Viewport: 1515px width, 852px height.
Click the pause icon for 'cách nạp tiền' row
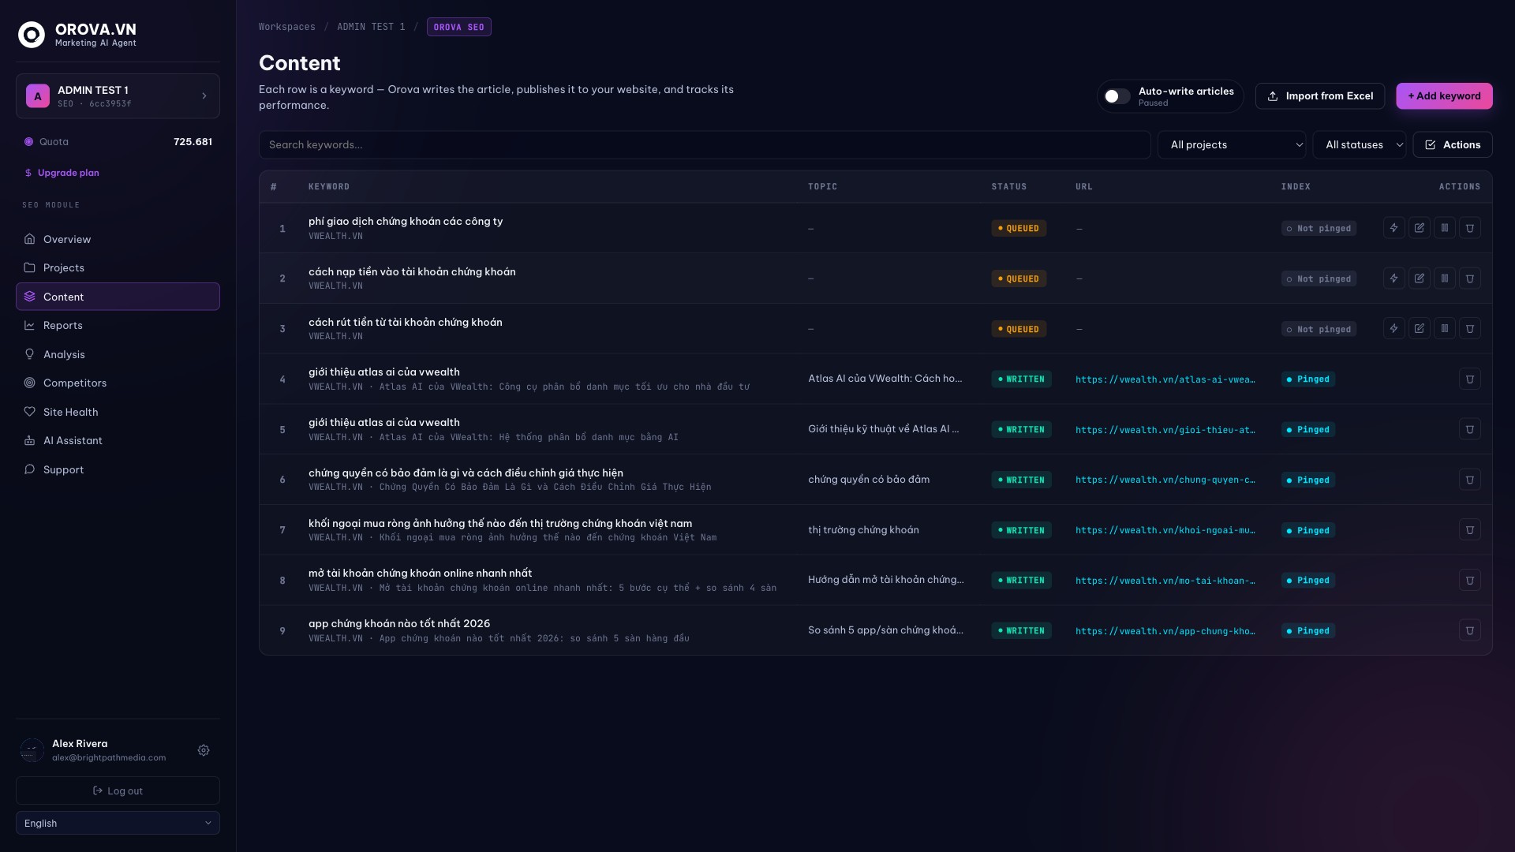[1445, 278]
